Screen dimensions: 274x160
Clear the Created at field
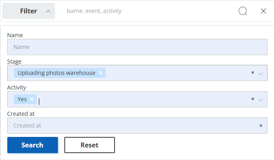coord(261,126)
